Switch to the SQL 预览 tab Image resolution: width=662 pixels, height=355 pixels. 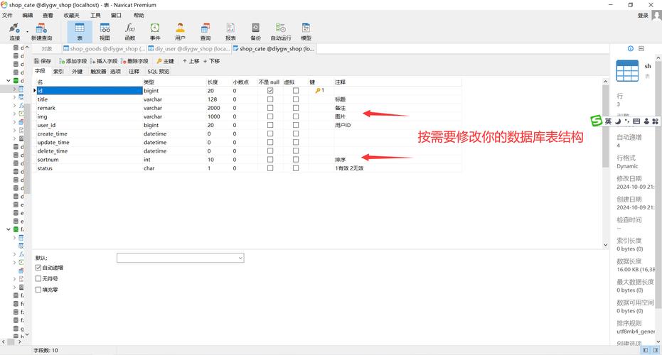pyautogui.click(x=159, y=72)
